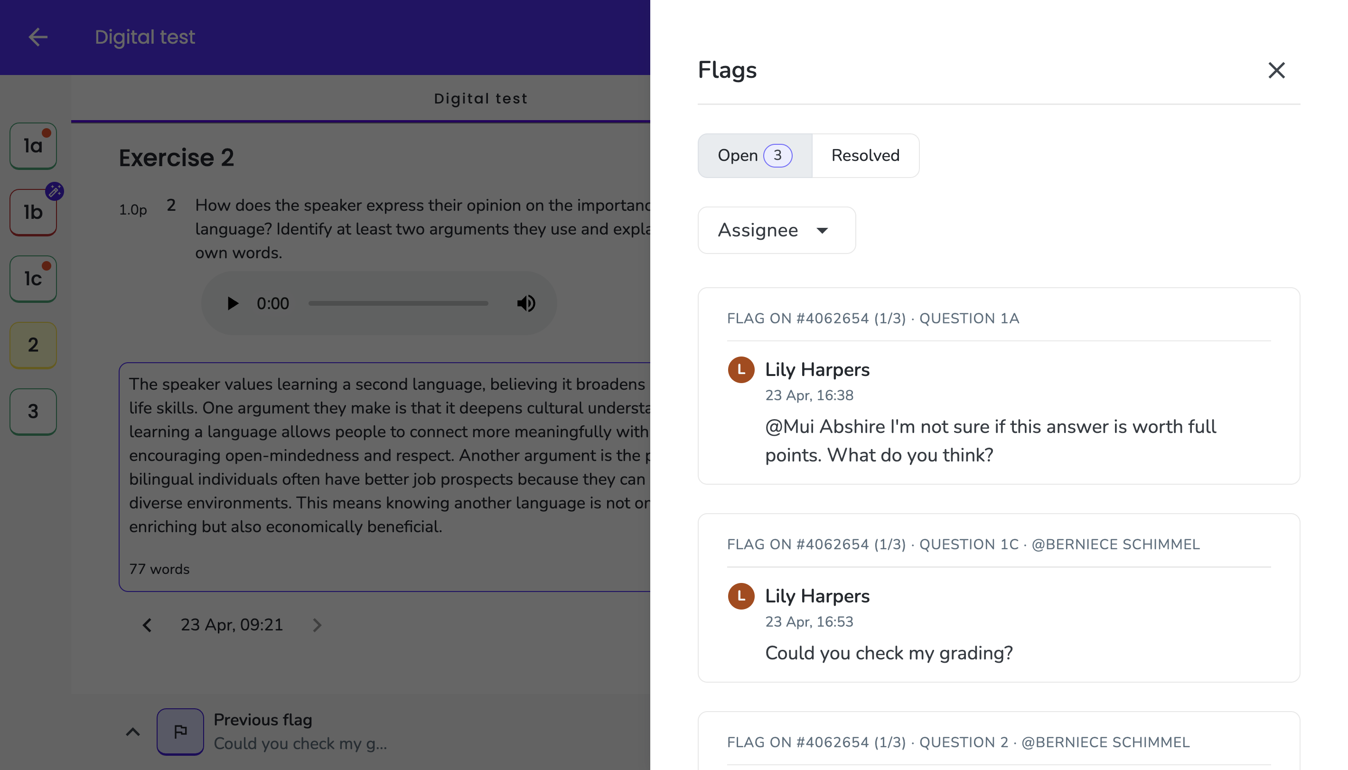Screen dimensions: 1348x770
Task: Open the flag header for Question 2
Action: click(x=958, y=742)
